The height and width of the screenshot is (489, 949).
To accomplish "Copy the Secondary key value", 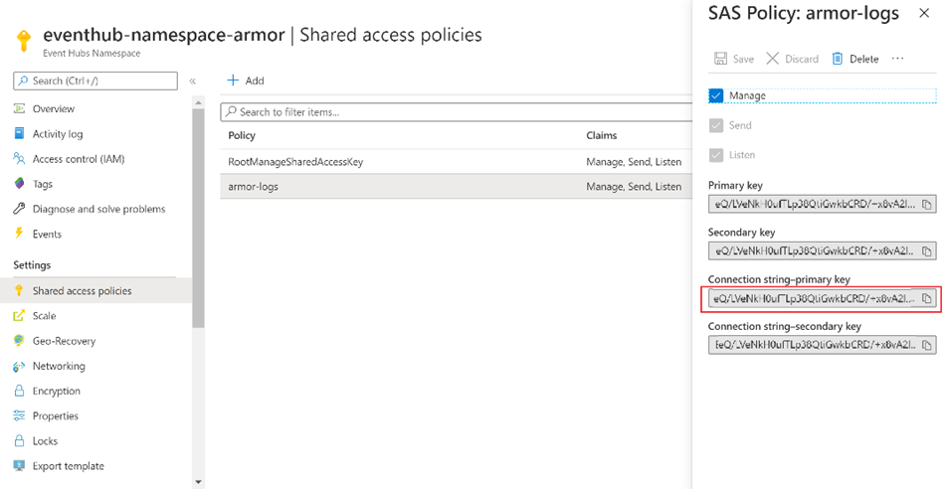I will coord(926,251).
